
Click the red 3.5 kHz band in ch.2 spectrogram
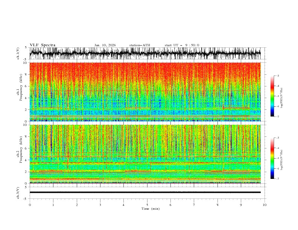pos(145,163)
